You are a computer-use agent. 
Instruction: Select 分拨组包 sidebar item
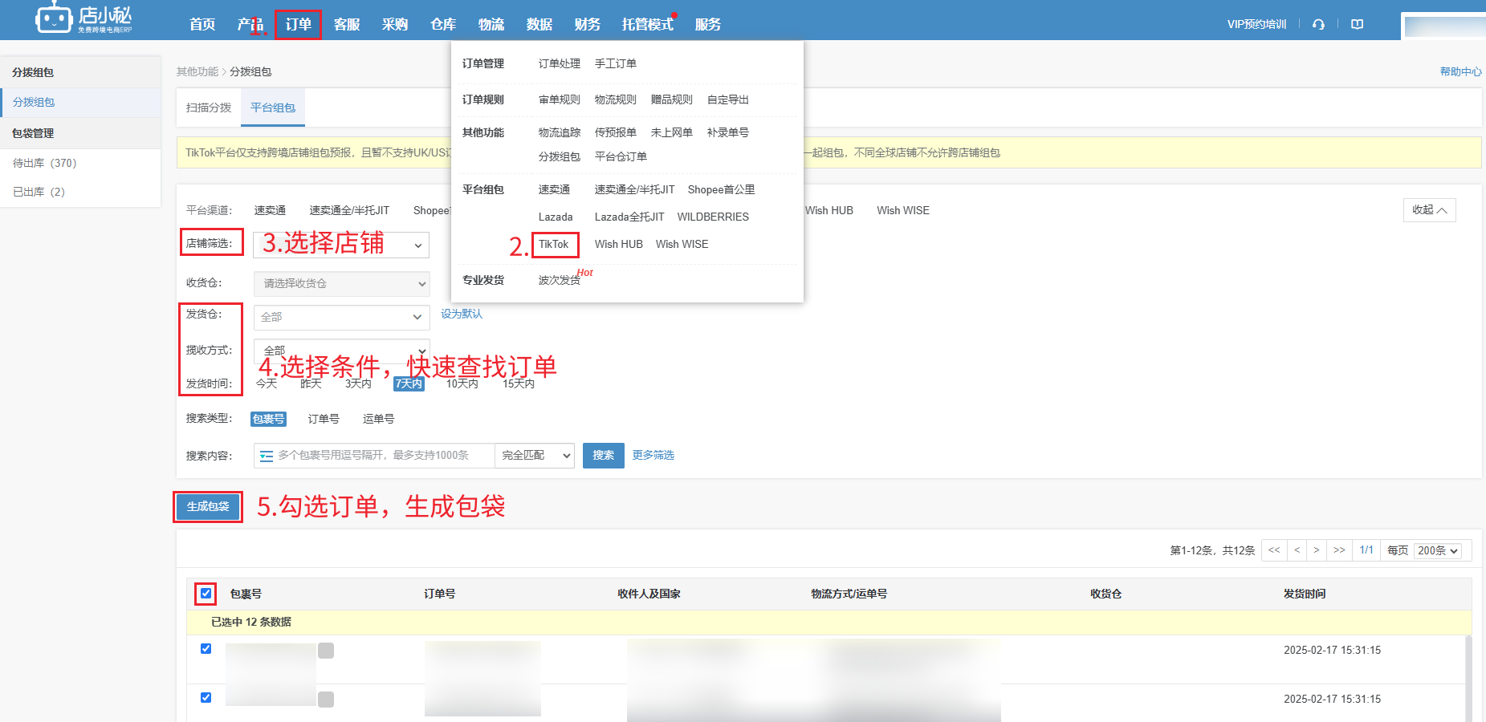tap(80, 102)
